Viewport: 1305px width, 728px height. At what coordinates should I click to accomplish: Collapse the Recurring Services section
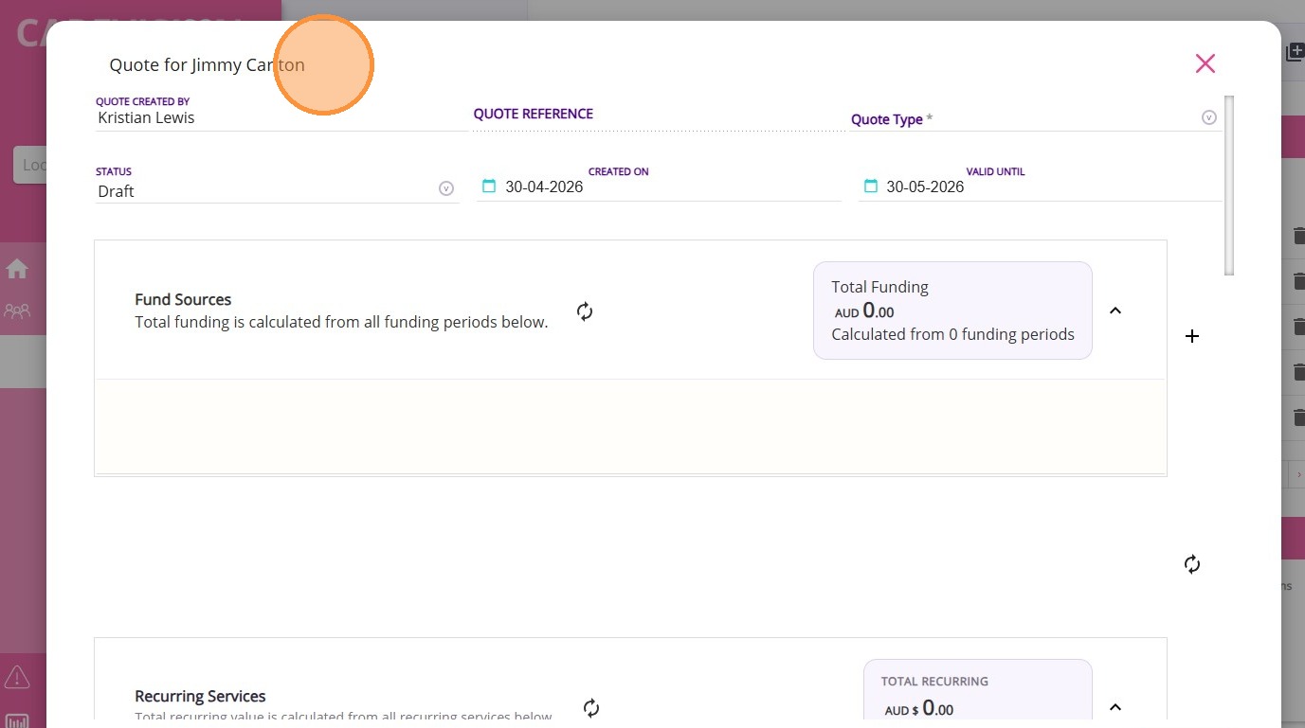tap(1115, 707)
